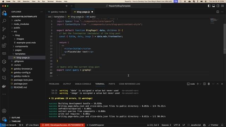Toggle the secondary side bar visibility

(218, 6)
